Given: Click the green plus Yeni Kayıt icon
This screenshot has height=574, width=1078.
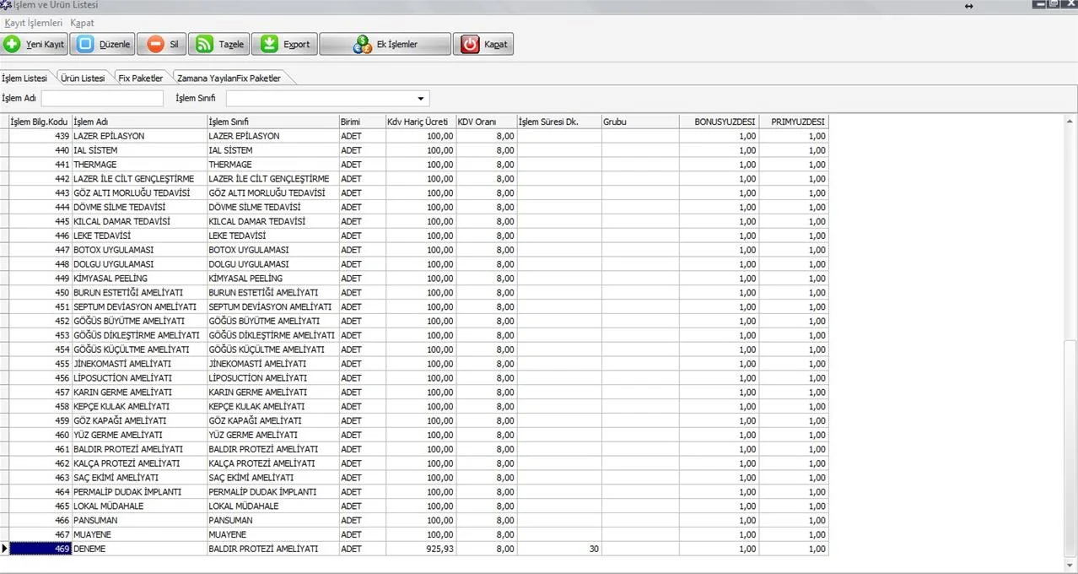Looking at the screenshot, I should pos(13,44).
